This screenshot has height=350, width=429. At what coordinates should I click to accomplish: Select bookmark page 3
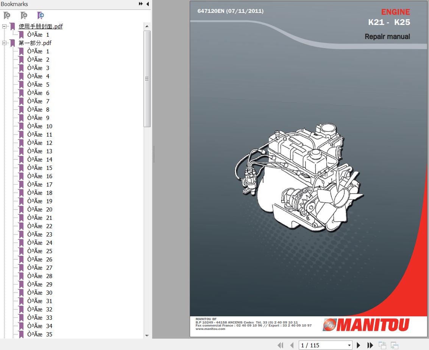38,68
